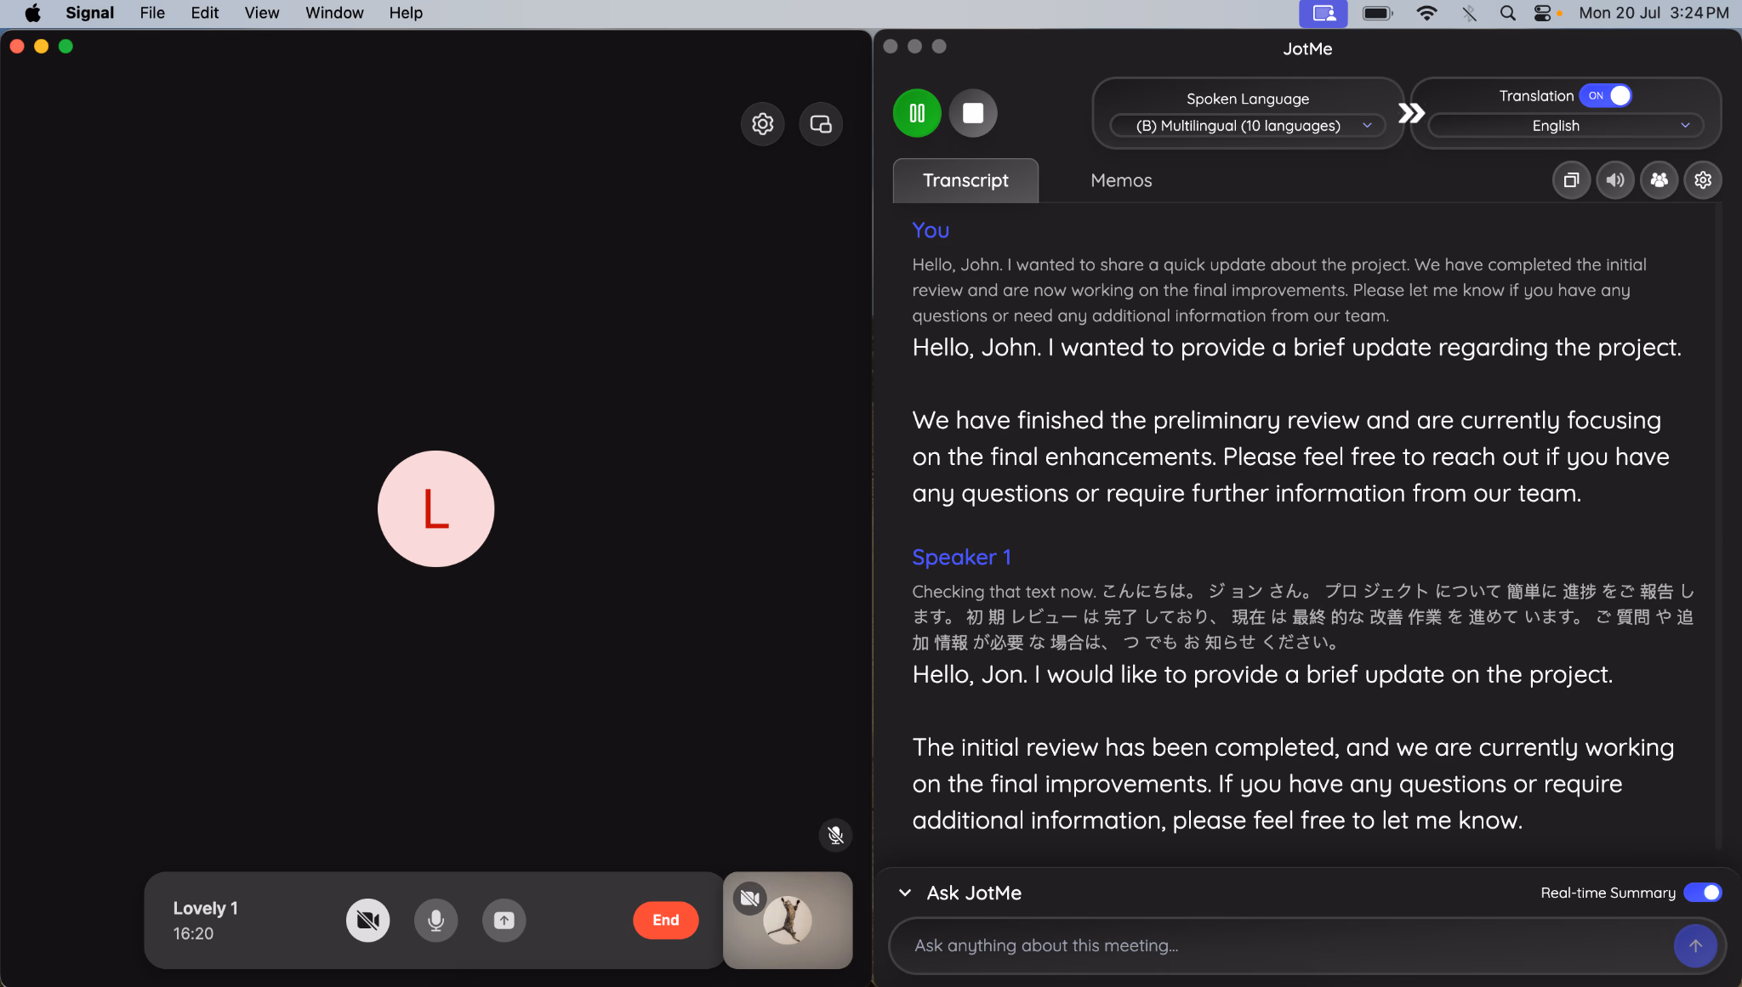
Task: Open translation target language English dropdown
Action: coord(1566,126)
